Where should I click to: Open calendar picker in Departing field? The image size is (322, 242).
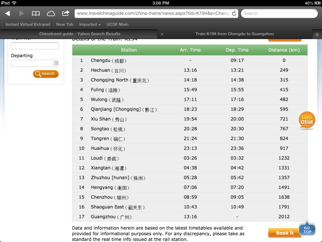56,63
